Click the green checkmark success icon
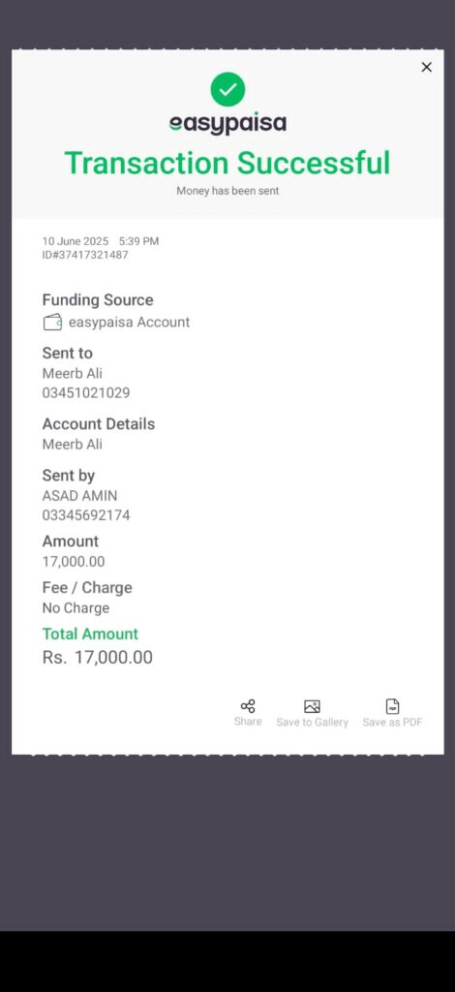Screen dimensions: 455x992 227,89
